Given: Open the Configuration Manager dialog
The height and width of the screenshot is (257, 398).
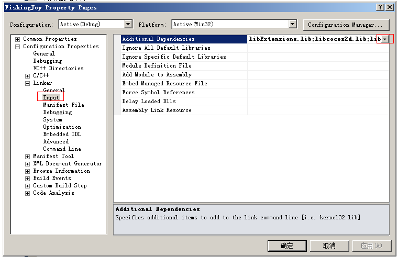Looking at the screenshot, I should (346, 25).
